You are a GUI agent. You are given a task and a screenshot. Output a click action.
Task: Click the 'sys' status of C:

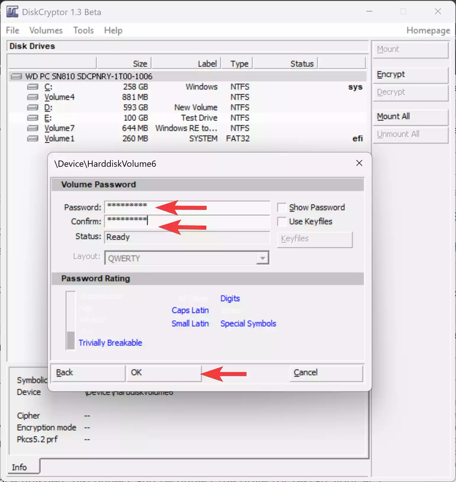coord(355,87)
